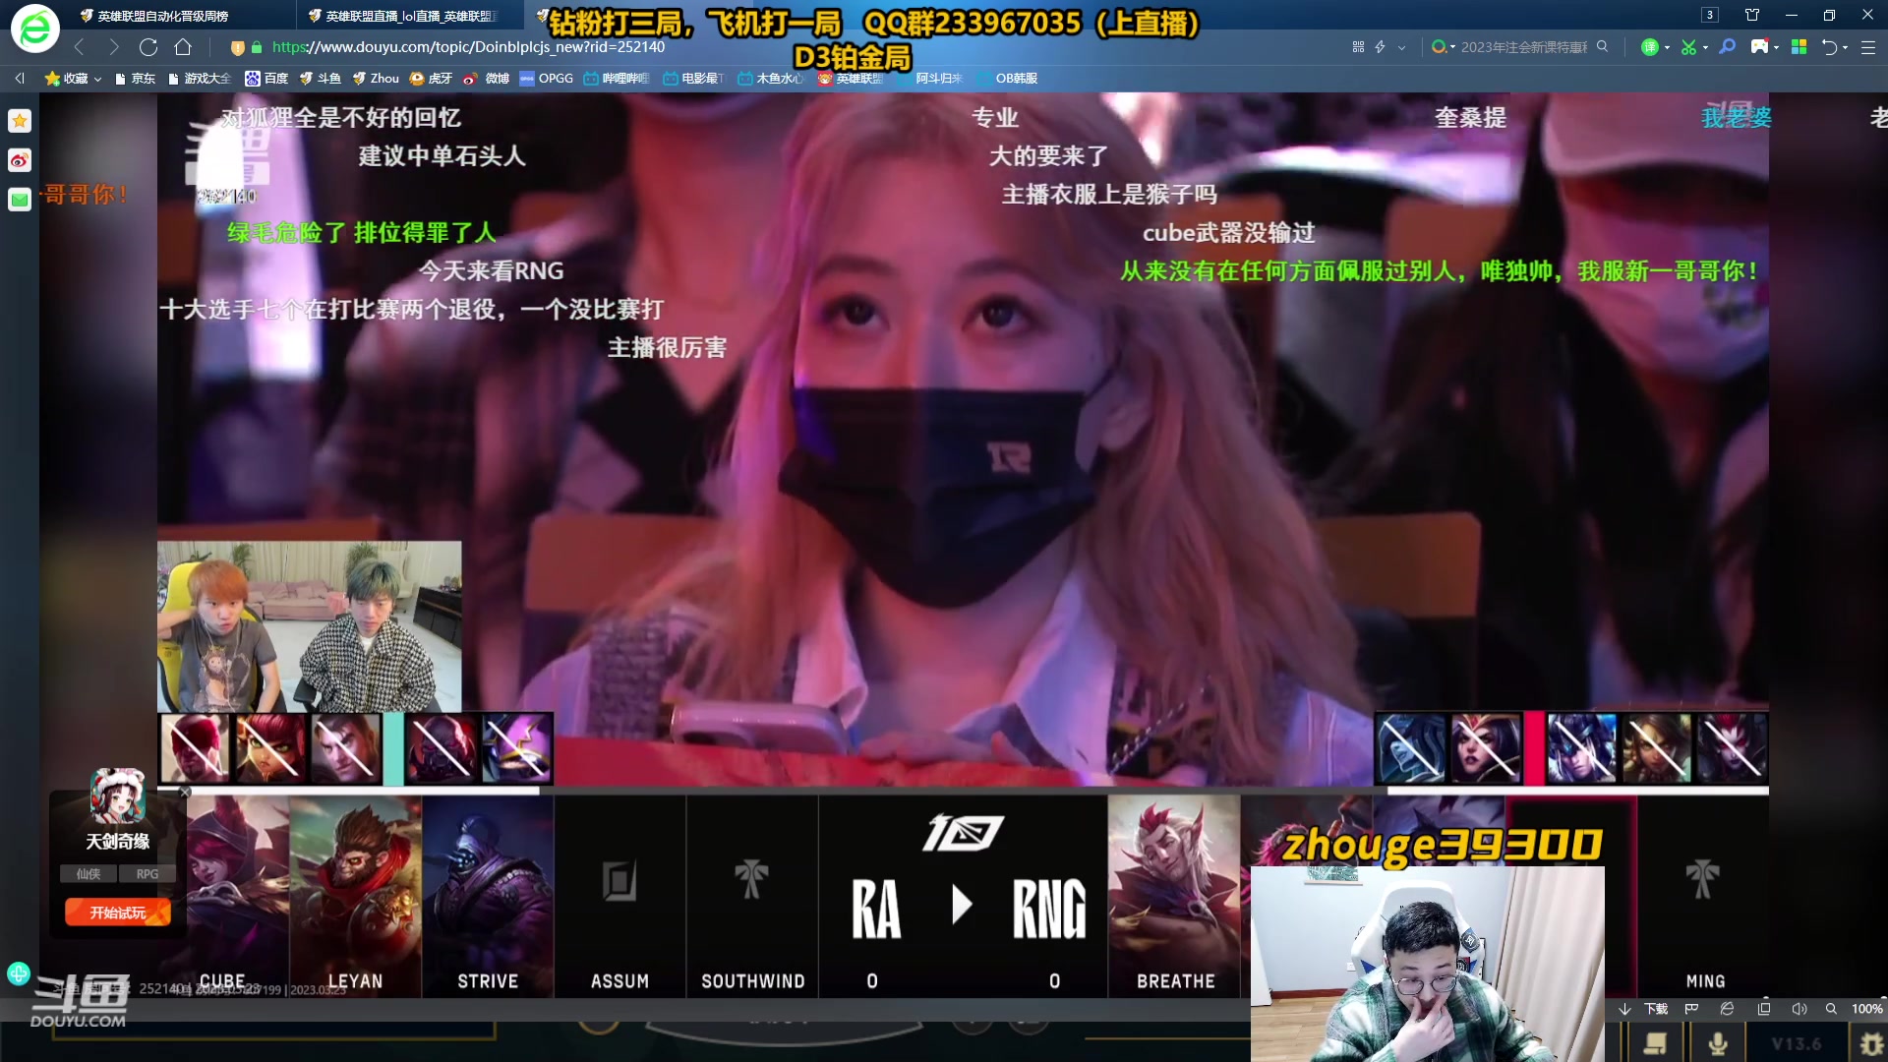Viewport: 1888px width, 1062px height.
Task: Open the 游戏大全 bookmark
Action: tap(200, 79)
